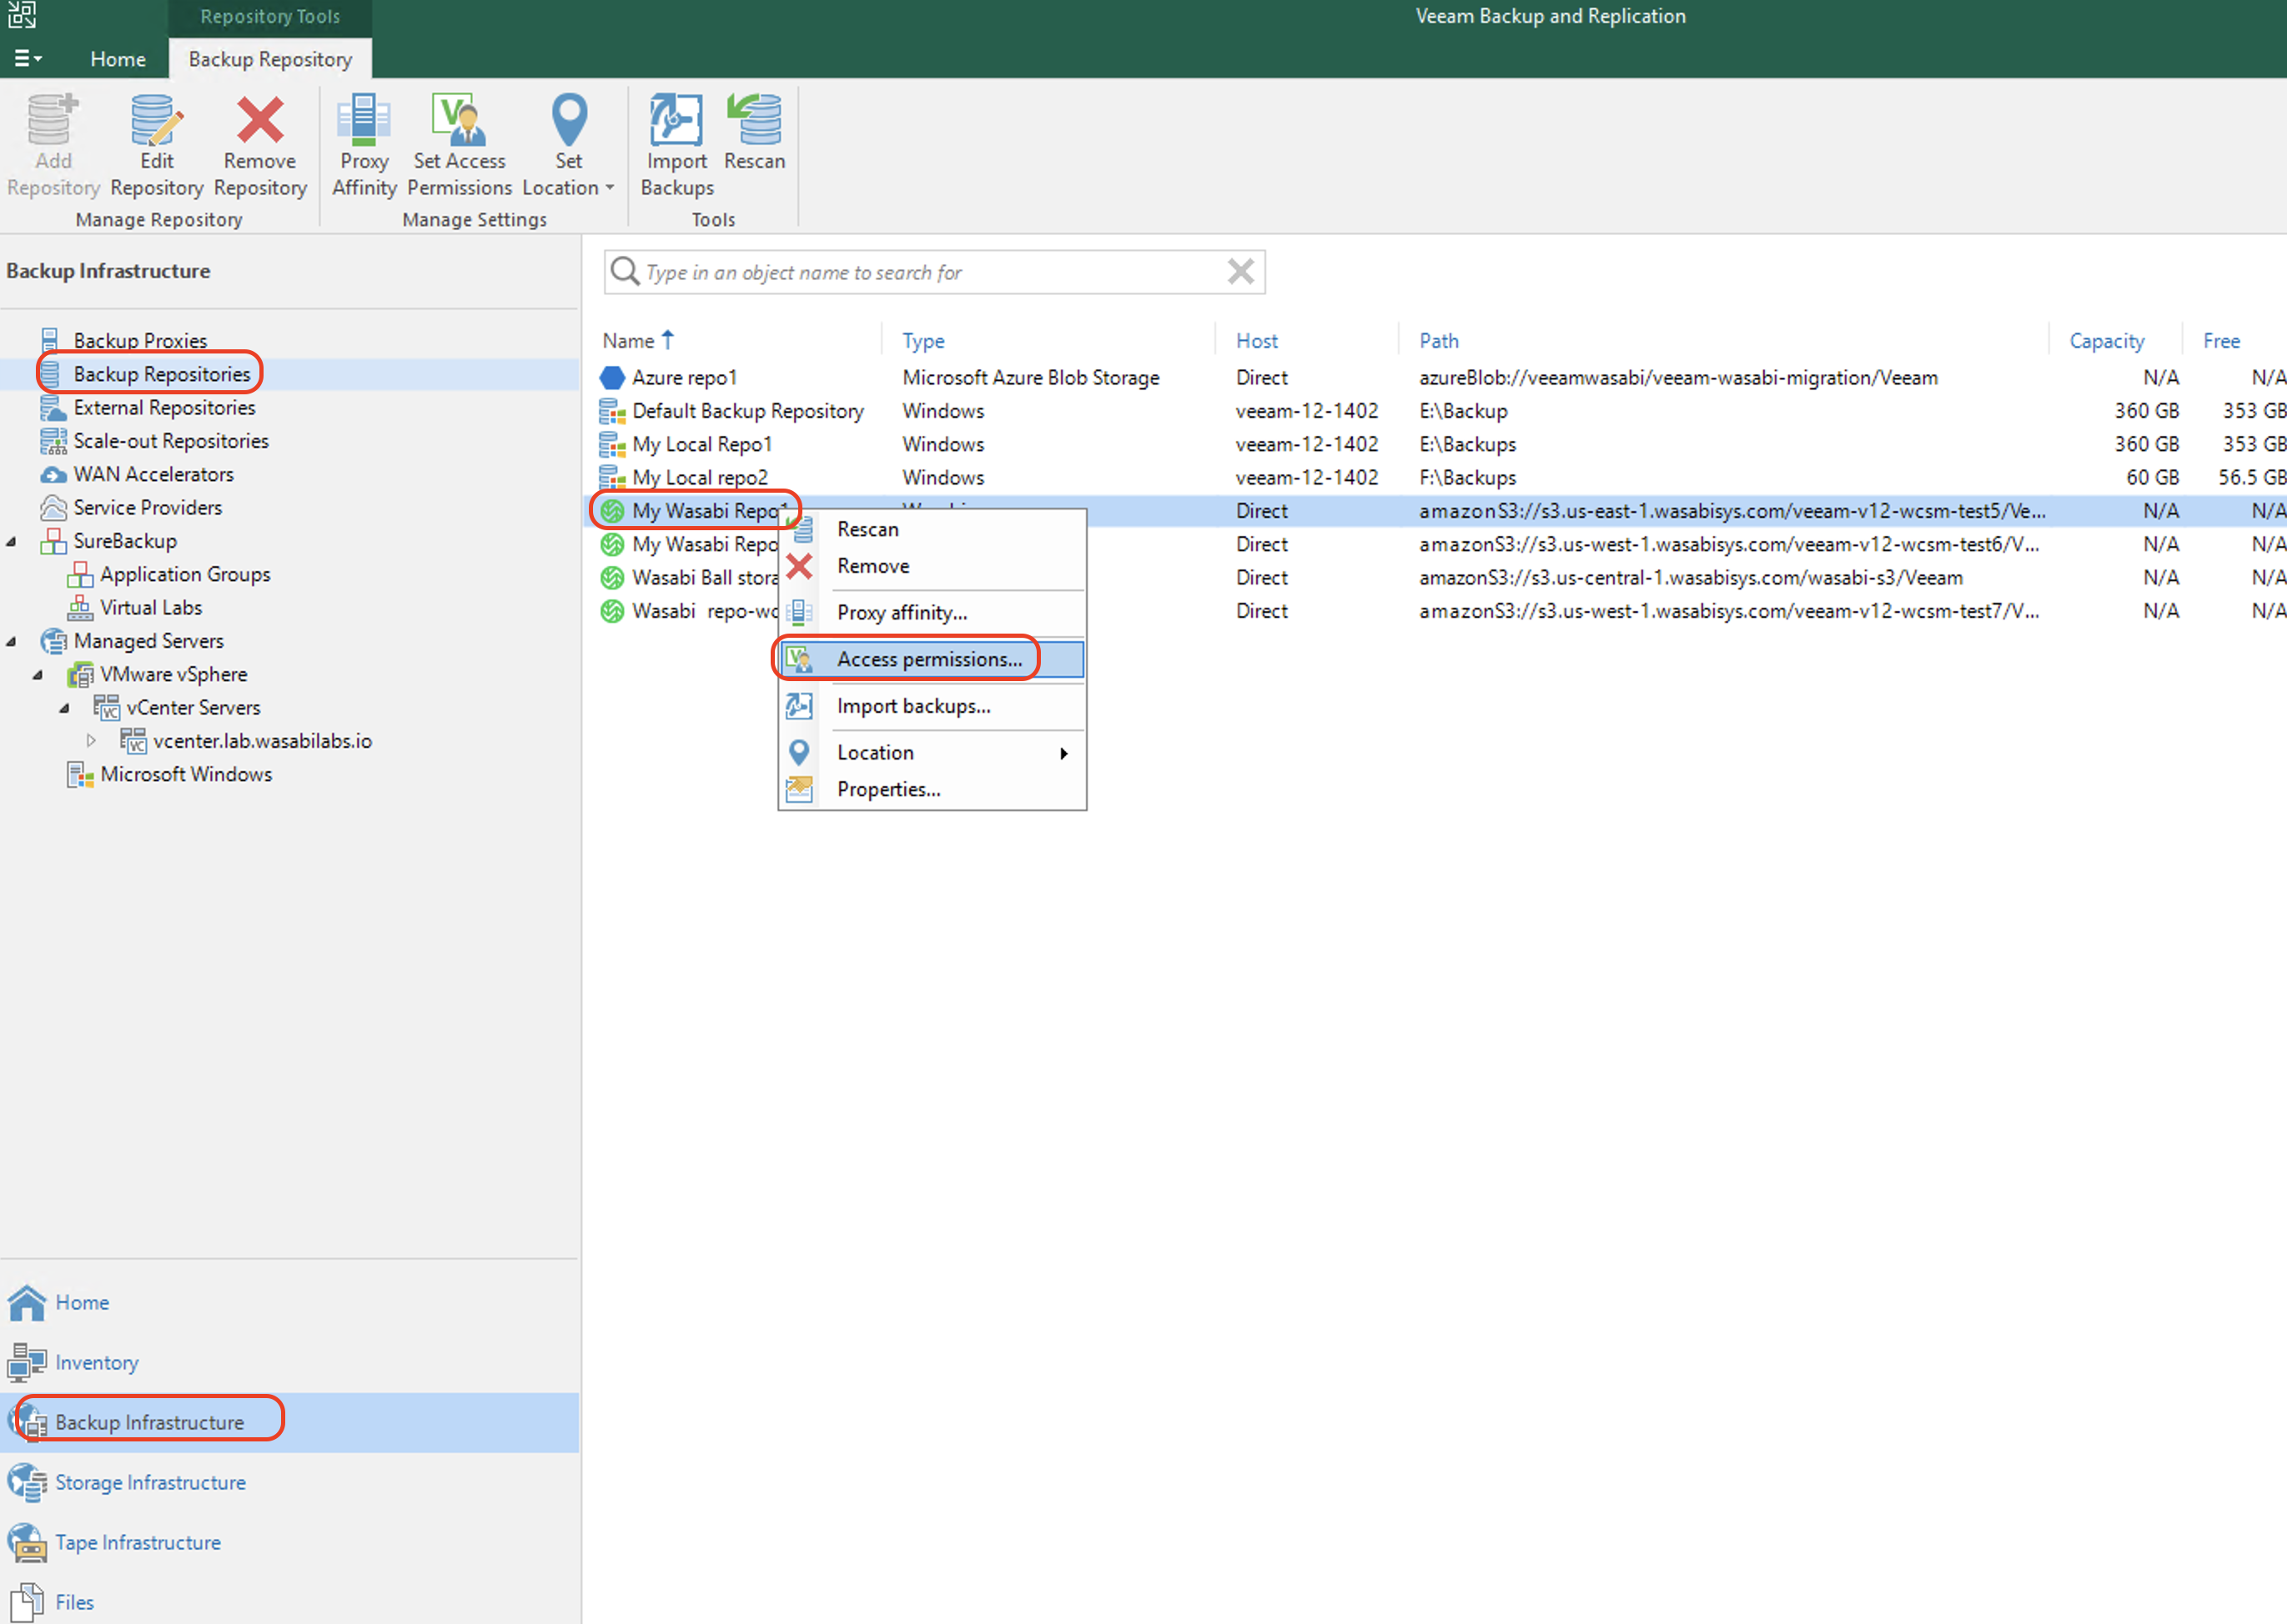Screen dimensions: 2287x1624
Task: Choose Import backups... in context menu
Action: [x=932, y=706]
